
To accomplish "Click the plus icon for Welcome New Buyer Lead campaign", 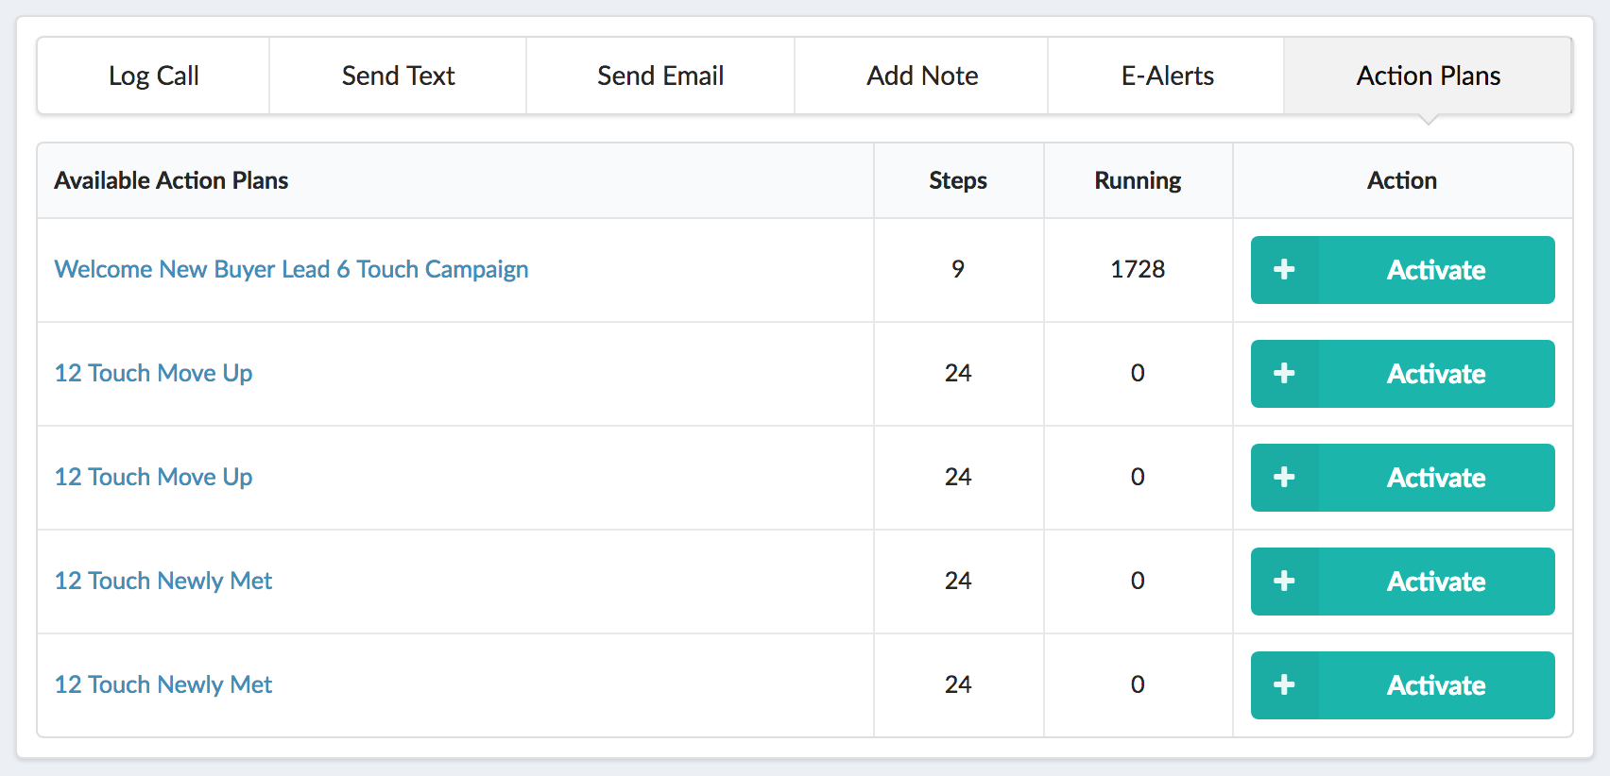I will tap(1284, 270).
